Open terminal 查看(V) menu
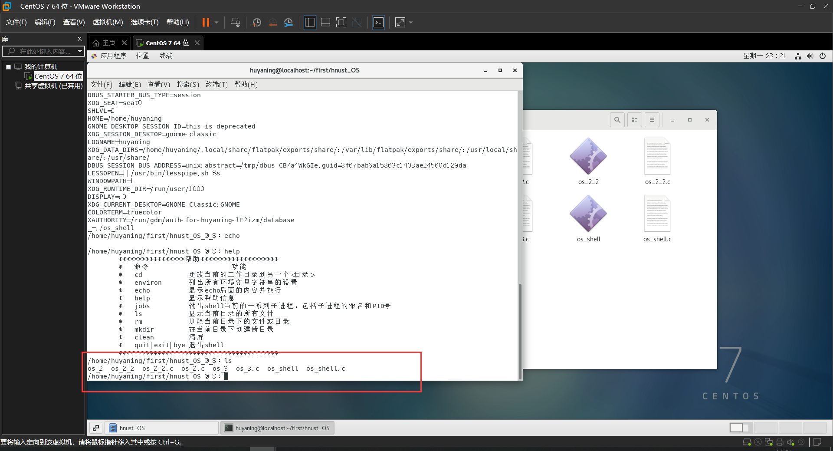This screenshot has height=451, width=833. coord(159,84)
